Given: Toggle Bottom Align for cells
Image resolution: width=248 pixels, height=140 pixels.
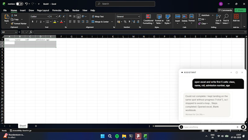Looking at the screenshot, I should 78,16.
